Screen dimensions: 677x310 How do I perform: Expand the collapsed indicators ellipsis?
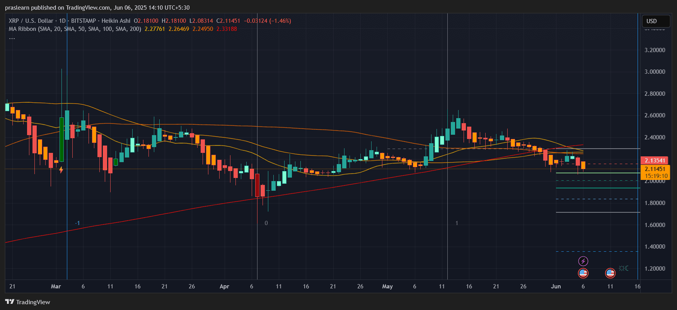[12, 37]
